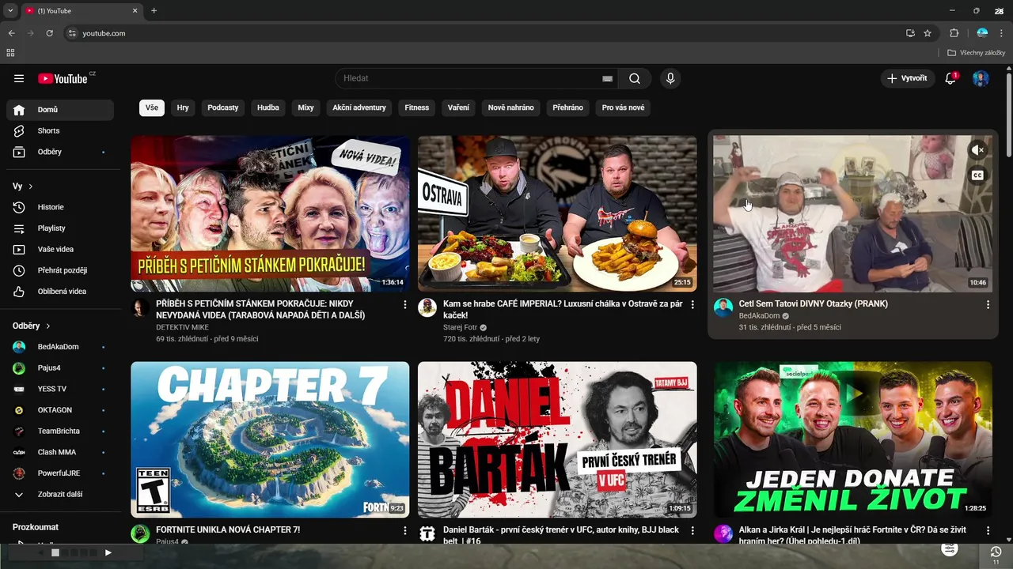1013x569 pixels.
Task: Select the Podcasty filter chip
Action: click(223, 107)
